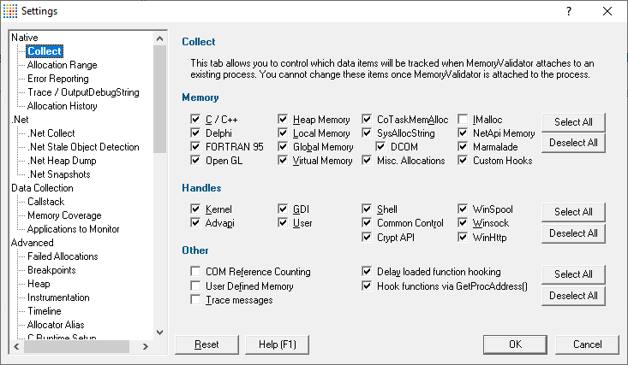Screen dimensions: 628x365
Task: Click tree horizontal scrollbar left arrow
Action: tap(16, 346)
